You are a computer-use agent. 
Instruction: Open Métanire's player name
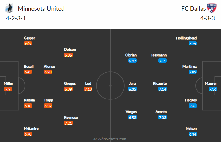[x=31, y=128]
